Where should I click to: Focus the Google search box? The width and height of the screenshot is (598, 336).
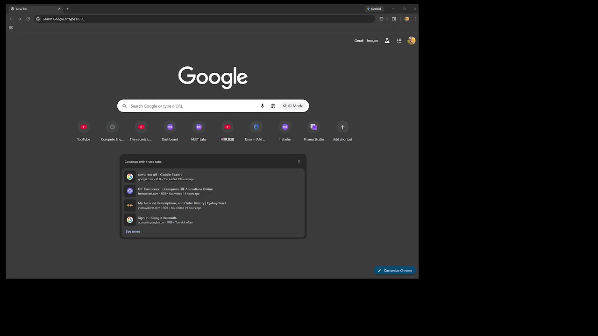pyautogui.click(x=213, y=106)
